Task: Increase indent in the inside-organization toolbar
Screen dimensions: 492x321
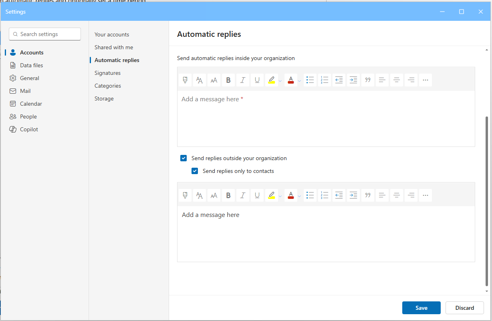Action: (353, 80)
